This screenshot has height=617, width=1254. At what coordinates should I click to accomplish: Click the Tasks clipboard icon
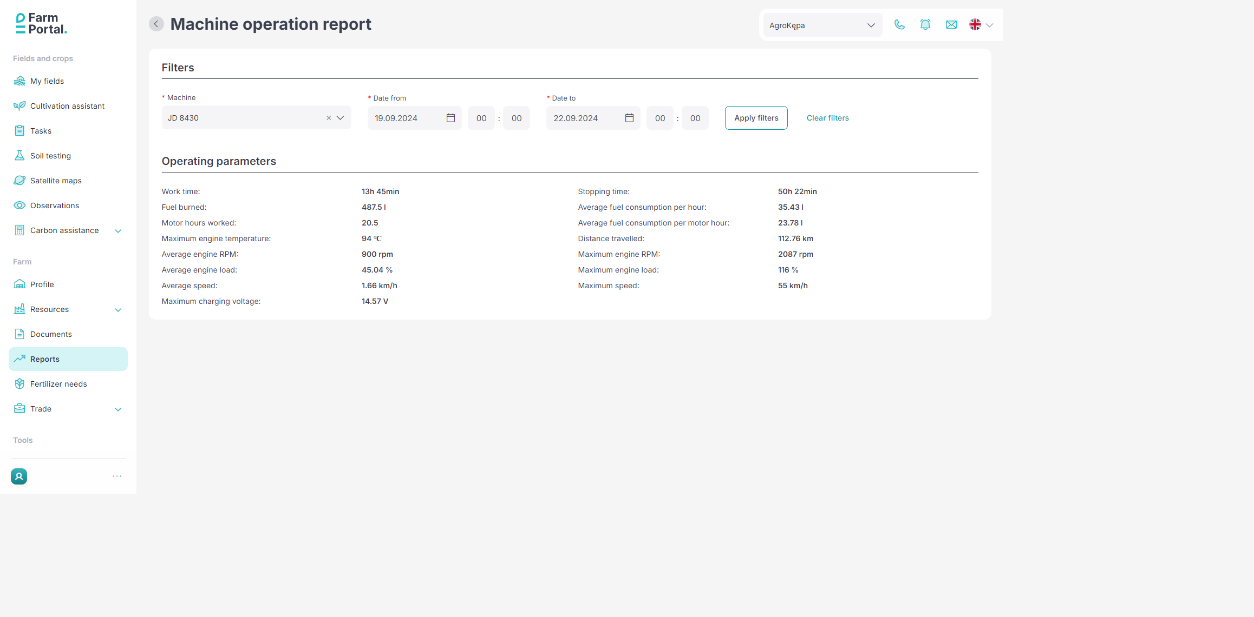click(x=19, y=131)
